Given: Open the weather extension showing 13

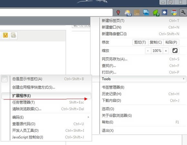Looking at the screenshot, I should [x=128, y=13].
